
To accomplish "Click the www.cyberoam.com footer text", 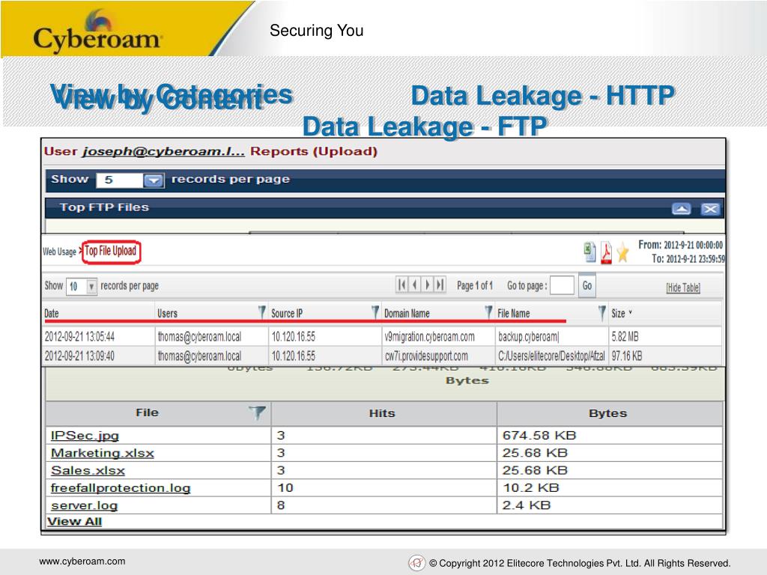I will pyautogui.click(x=82, y=562).
